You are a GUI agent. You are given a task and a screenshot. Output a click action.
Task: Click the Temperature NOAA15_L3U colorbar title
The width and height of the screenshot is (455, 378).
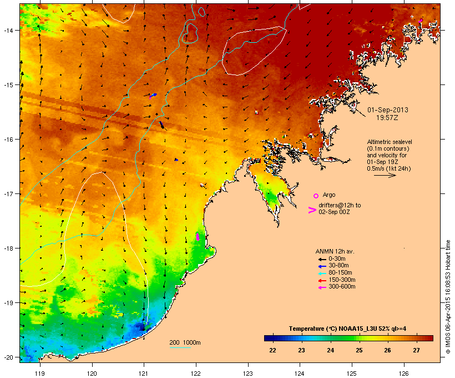pos(347,329)
